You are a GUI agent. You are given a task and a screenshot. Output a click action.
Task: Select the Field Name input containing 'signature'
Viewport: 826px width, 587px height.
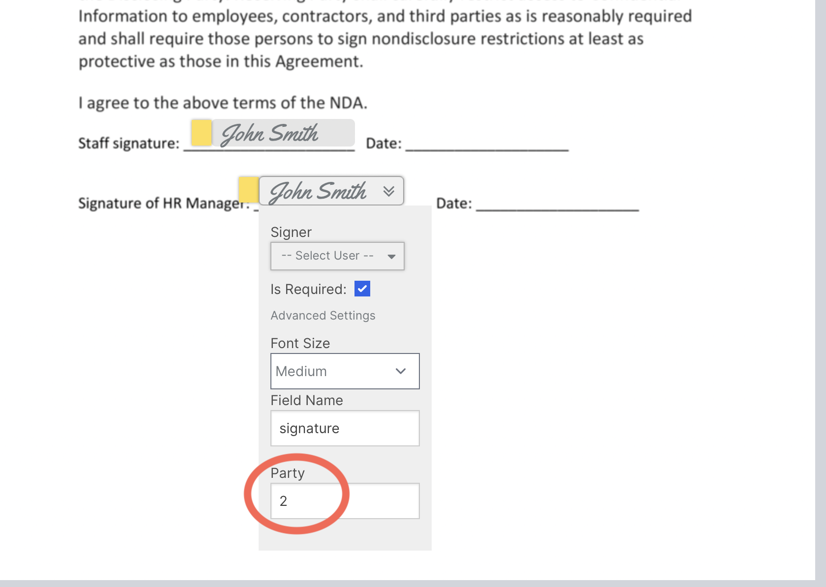[345, 428]
